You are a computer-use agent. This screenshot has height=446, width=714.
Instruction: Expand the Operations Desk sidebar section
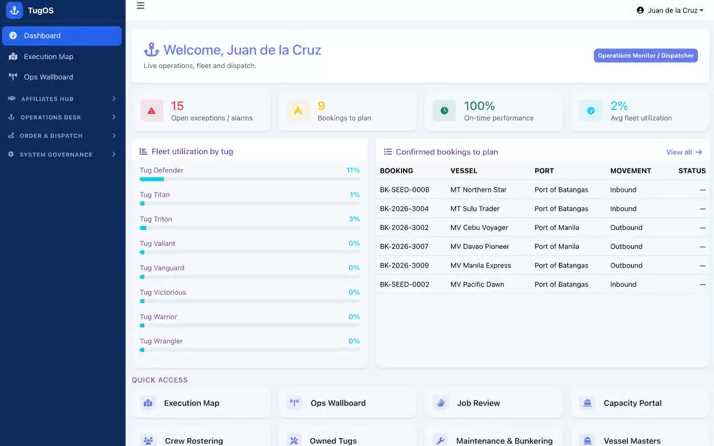coord(62,117)
